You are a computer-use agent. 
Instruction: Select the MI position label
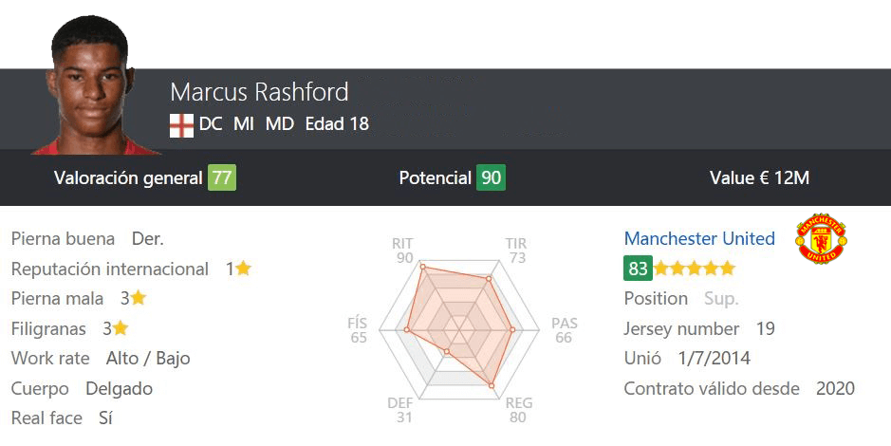tap(244, 124)
